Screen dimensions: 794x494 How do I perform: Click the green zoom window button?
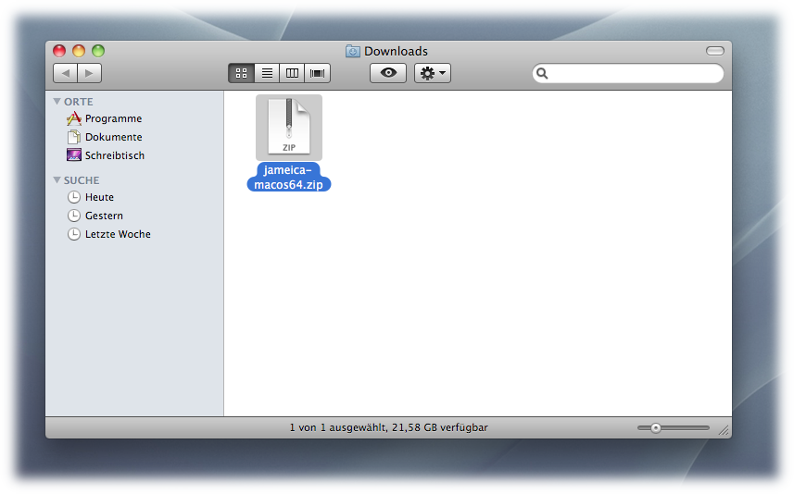(98, 51)
